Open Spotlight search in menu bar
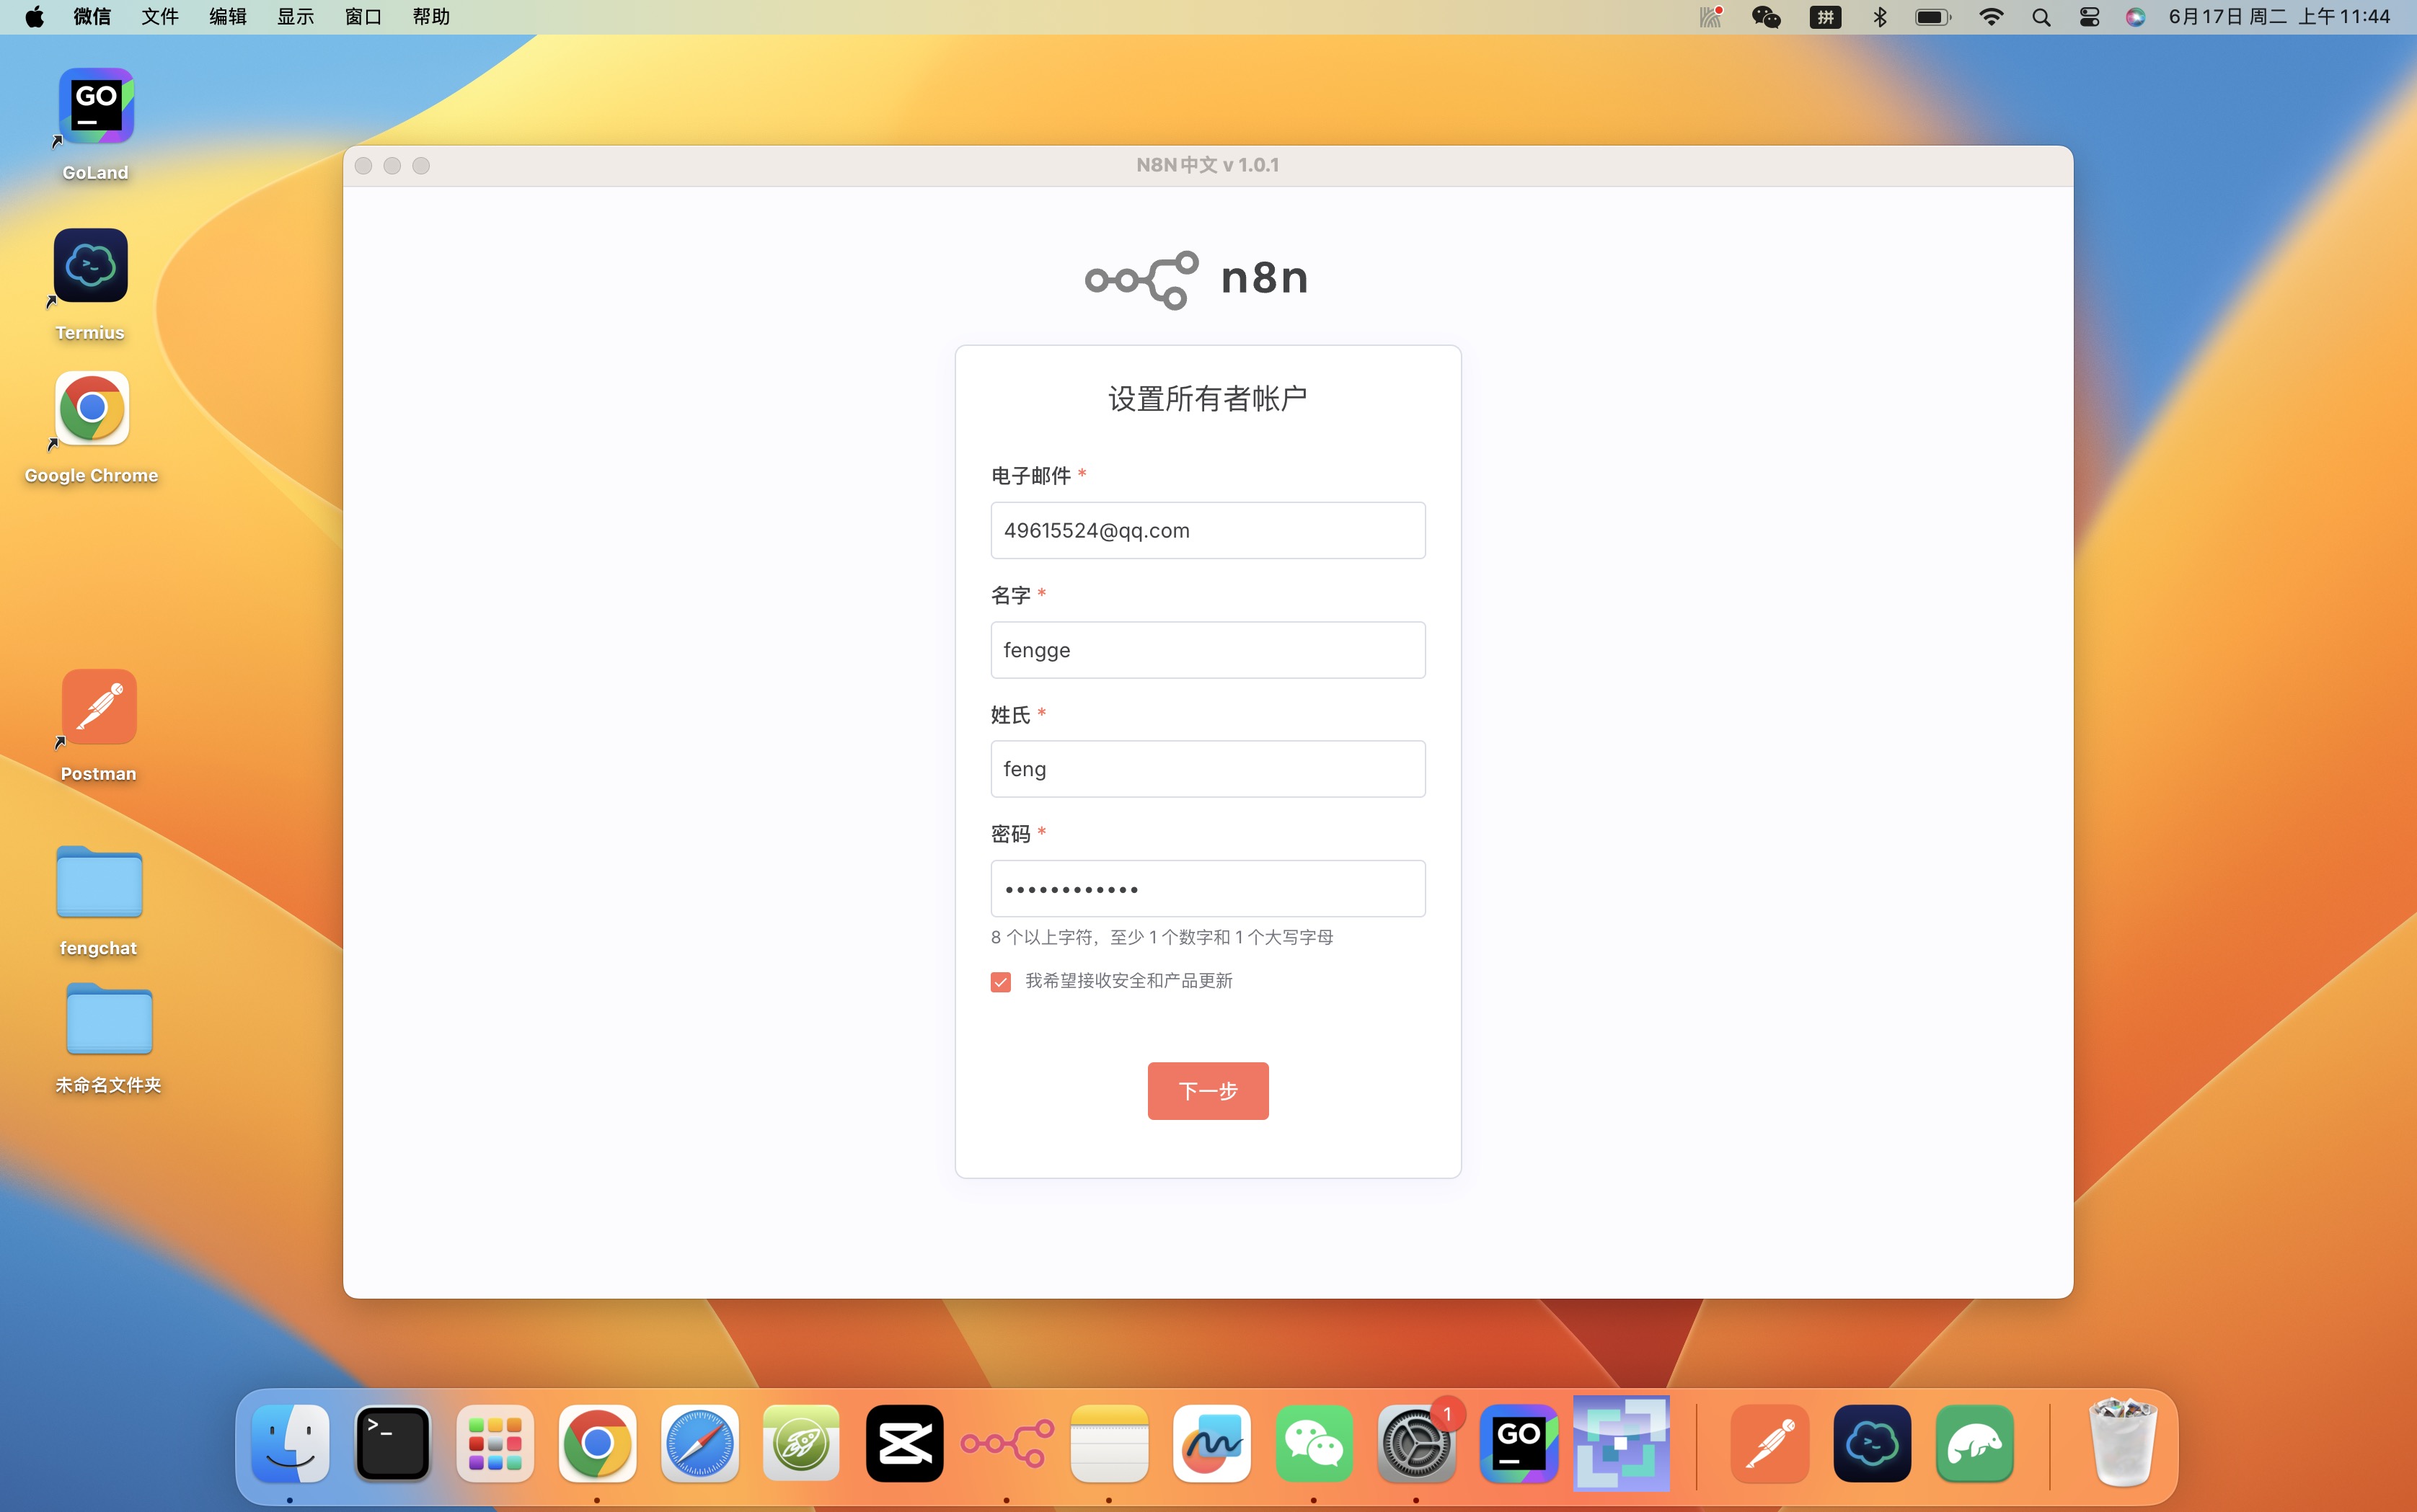Image resolution: width=2417 pixels, height=1512 pixels. pos(2042,17)
